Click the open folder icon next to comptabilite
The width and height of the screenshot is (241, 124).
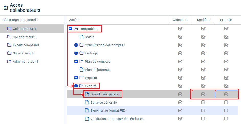pos(76,29)
